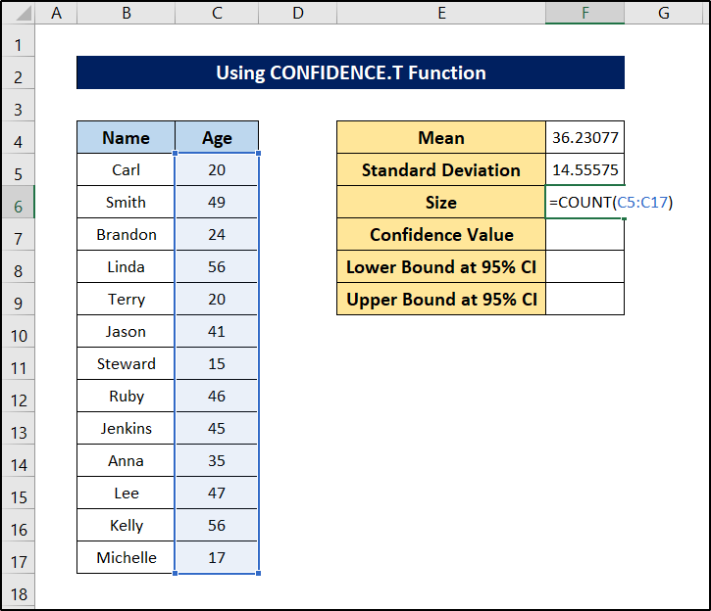Click the Size label cell

click(441, 203)
